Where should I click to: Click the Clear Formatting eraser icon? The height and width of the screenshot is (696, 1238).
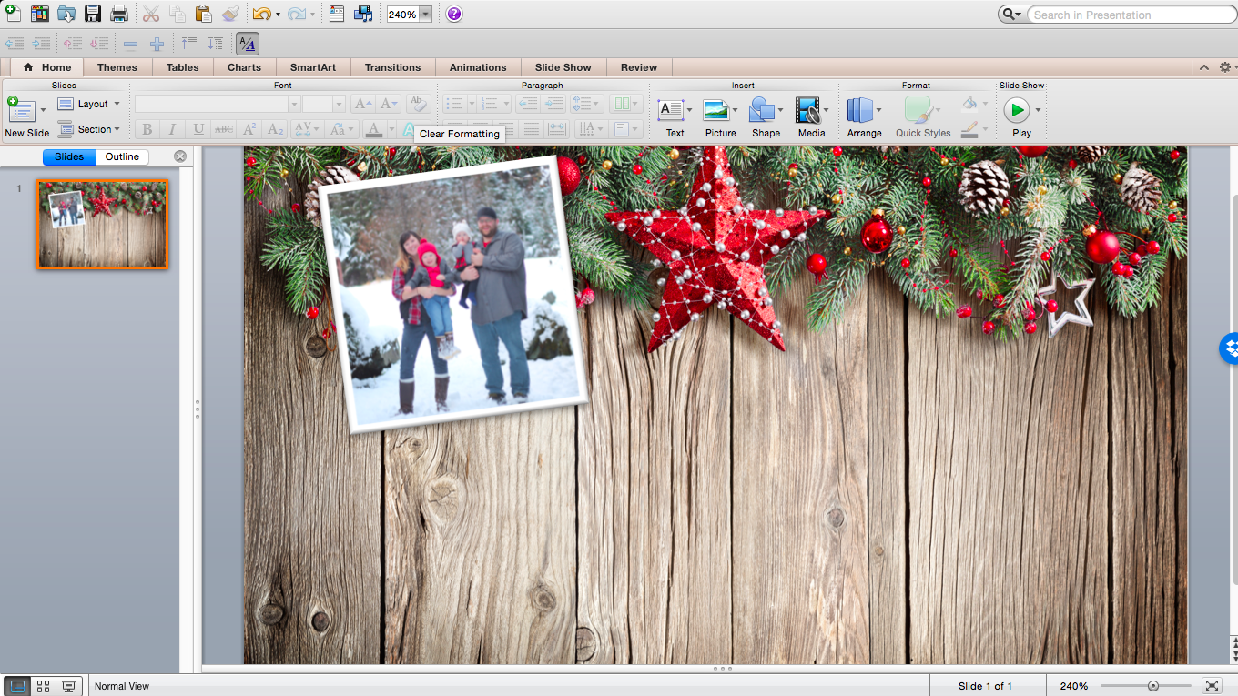pos(418,103)
